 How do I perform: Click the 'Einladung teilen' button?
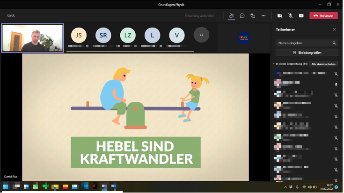click(307, 52)
